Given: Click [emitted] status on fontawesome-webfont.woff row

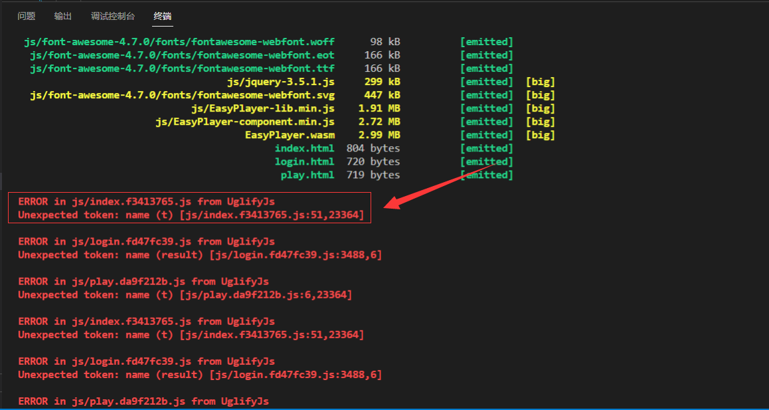Looking at the screenshot, I should tap(487, 42).
